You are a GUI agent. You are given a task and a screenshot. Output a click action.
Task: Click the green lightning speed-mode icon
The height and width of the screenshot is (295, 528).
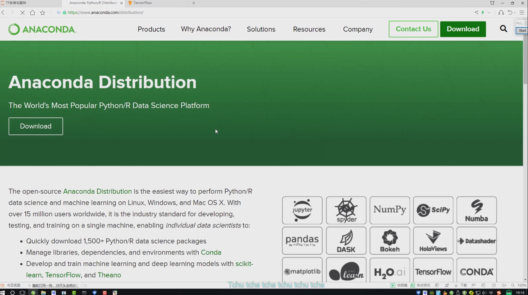pos(483,12)
